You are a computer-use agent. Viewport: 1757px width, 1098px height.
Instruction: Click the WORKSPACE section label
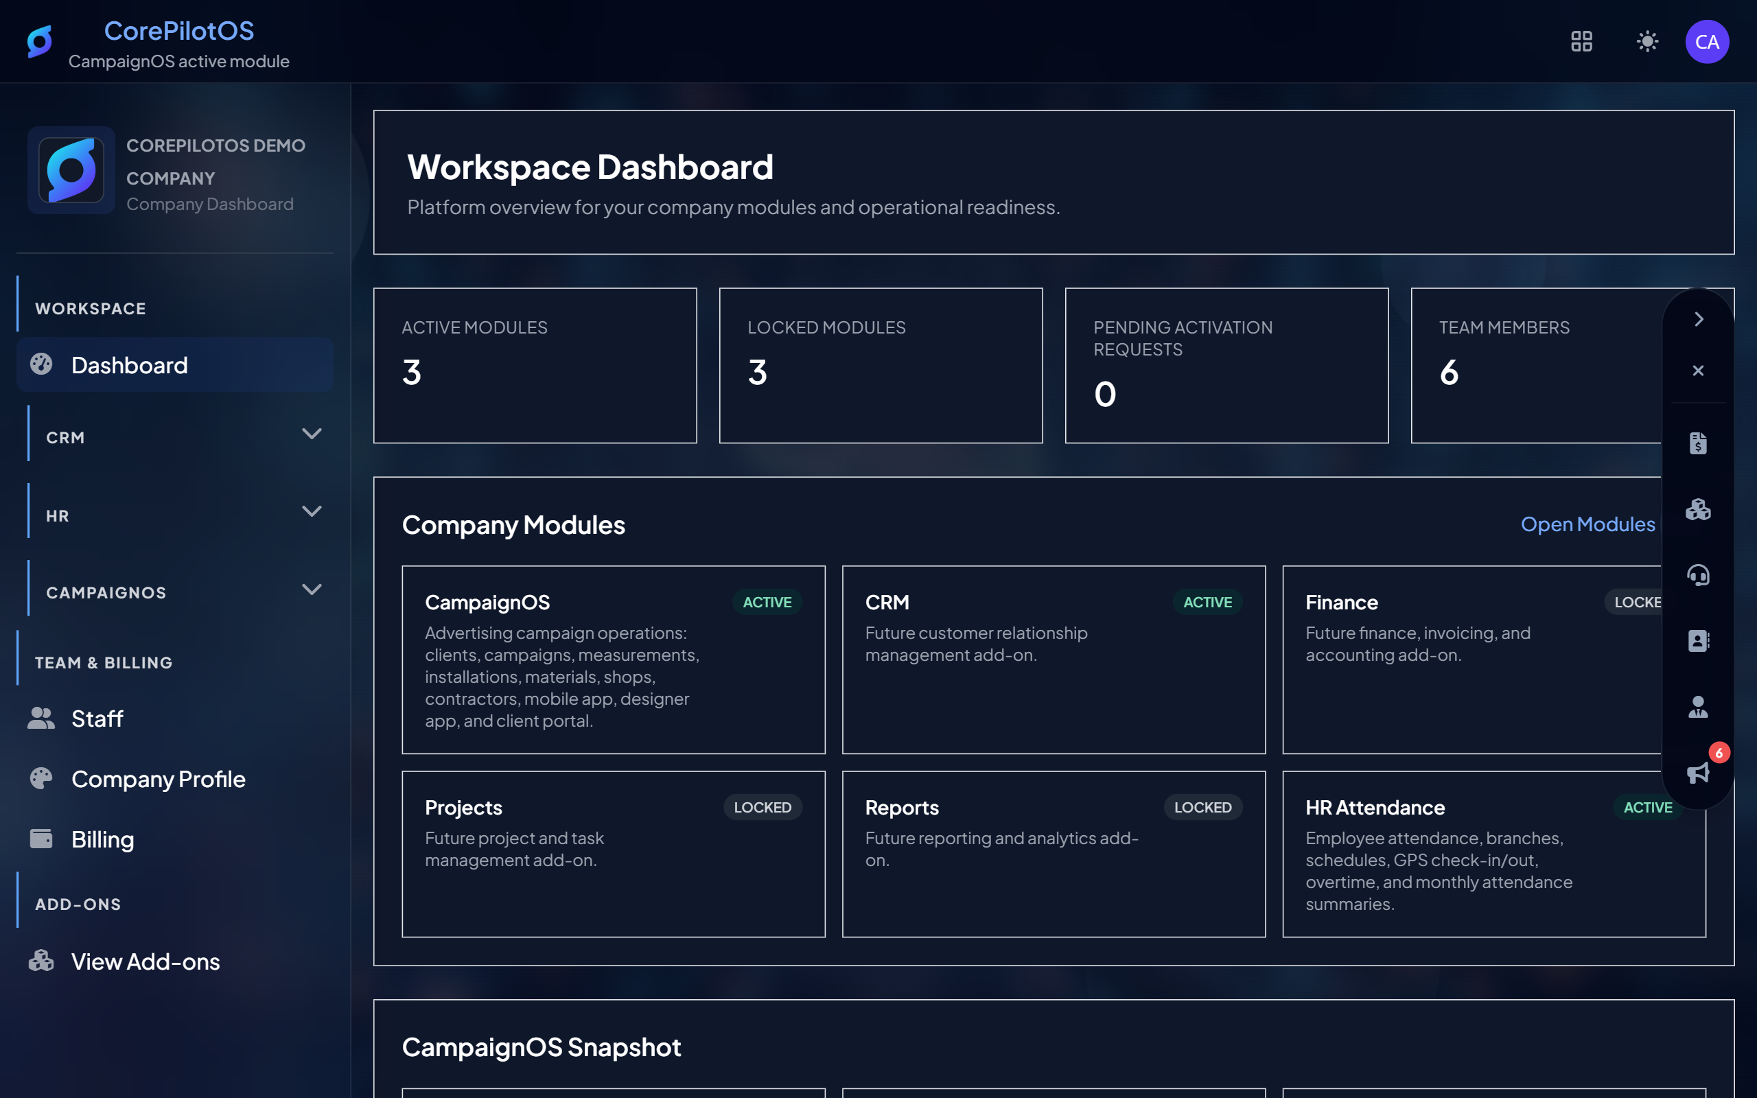[x=91, y=309]
